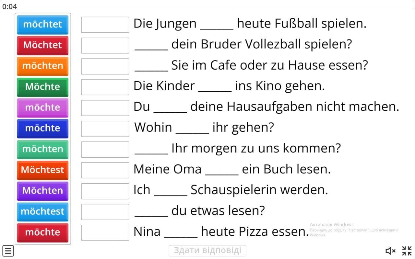Pick the purple 'Möchten' tile
The image size is (415, 259).
click(x=43, y=191)
